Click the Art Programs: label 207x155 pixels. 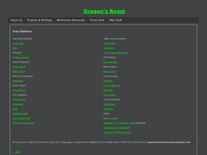coord(20,95)
